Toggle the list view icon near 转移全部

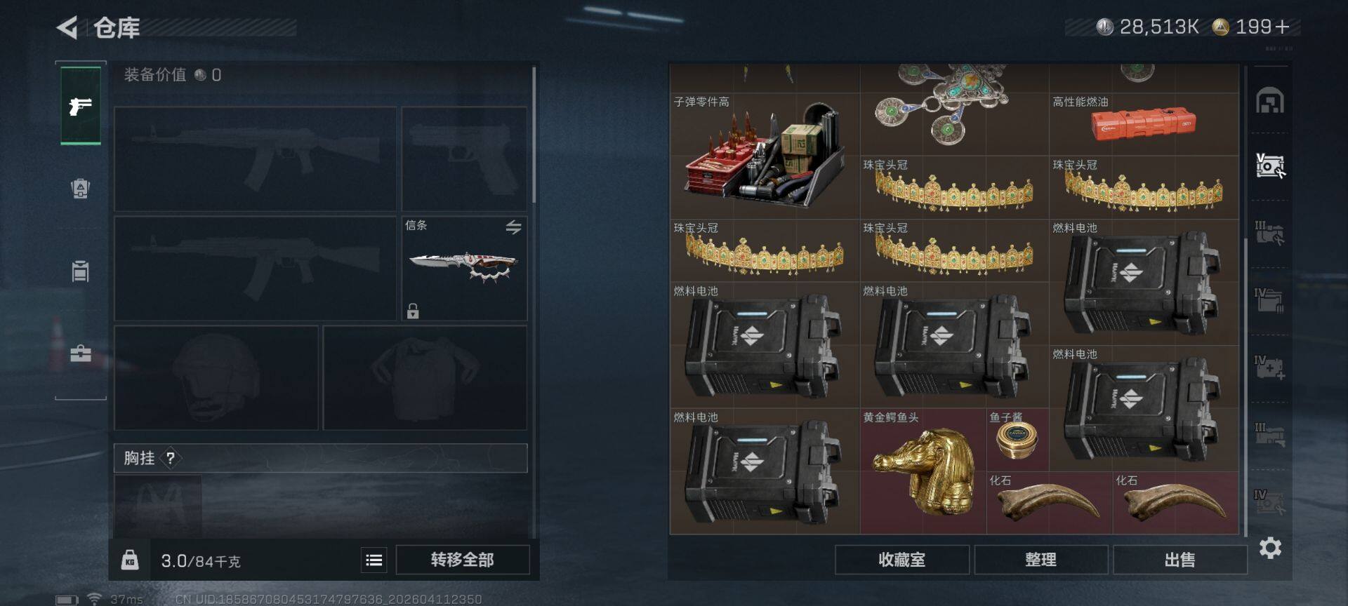[374, 560]
